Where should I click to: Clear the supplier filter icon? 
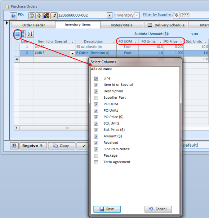coord(176,15)
